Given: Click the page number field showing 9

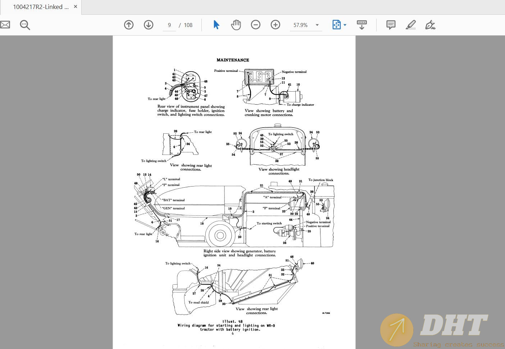Looking at the screenshot, I should click(x=169, y=25).
